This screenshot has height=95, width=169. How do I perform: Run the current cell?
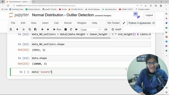pyautogui.click(x=57, y=29)
